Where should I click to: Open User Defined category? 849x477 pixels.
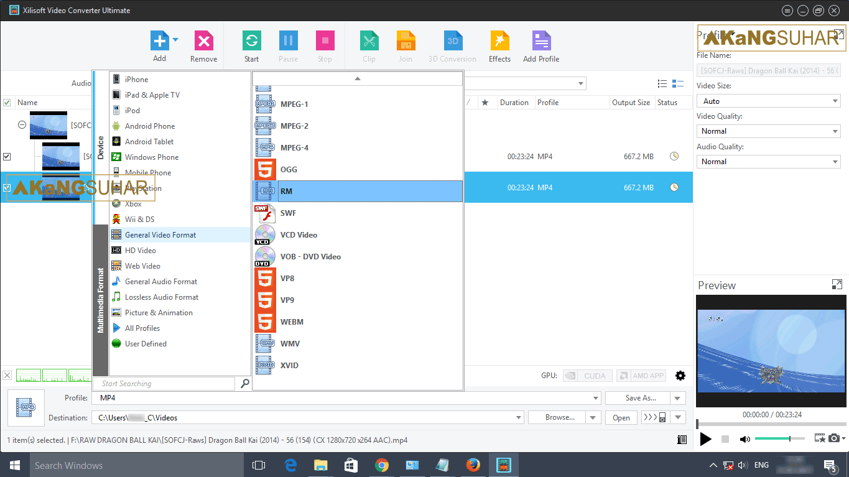180,344
